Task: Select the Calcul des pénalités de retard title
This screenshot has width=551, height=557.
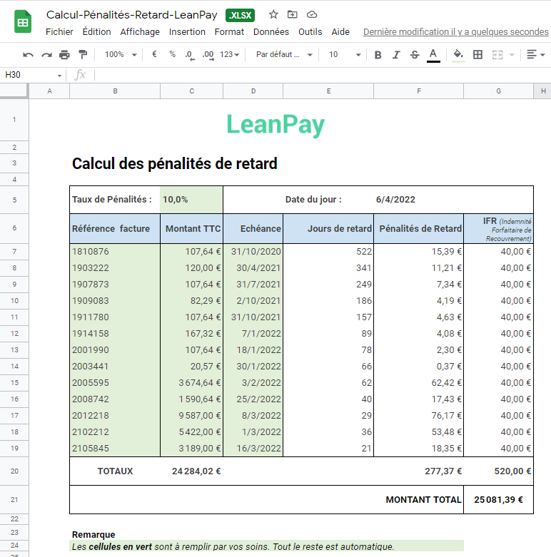Action: pyautogui.click(x=175, y=164)
